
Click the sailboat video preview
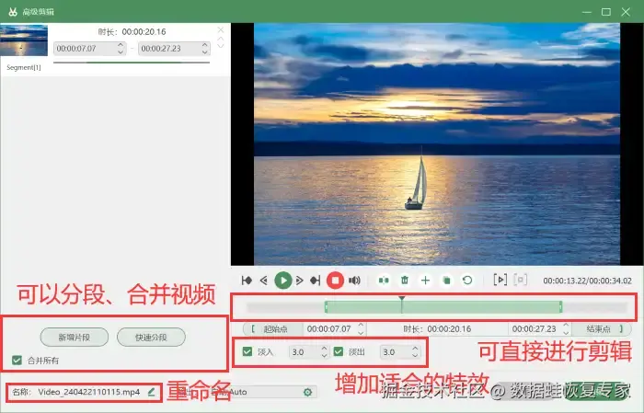tap(437, 144)
